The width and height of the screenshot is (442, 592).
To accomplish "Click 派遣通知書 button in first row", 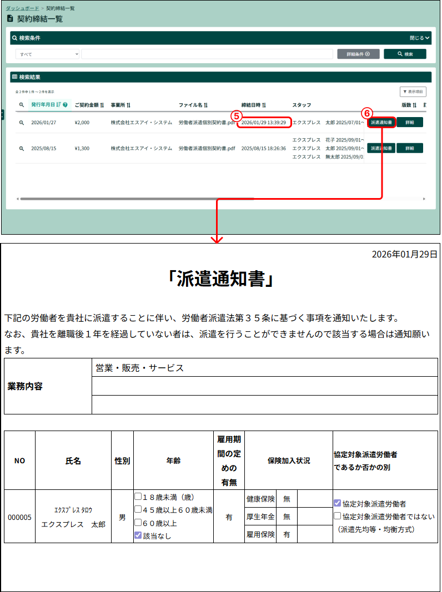I will 381,122.
